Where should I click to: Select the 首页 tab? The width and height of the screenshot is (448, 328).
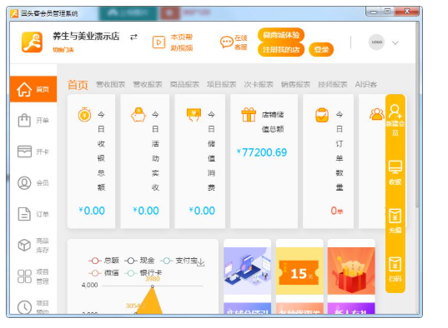coord(78,85)
